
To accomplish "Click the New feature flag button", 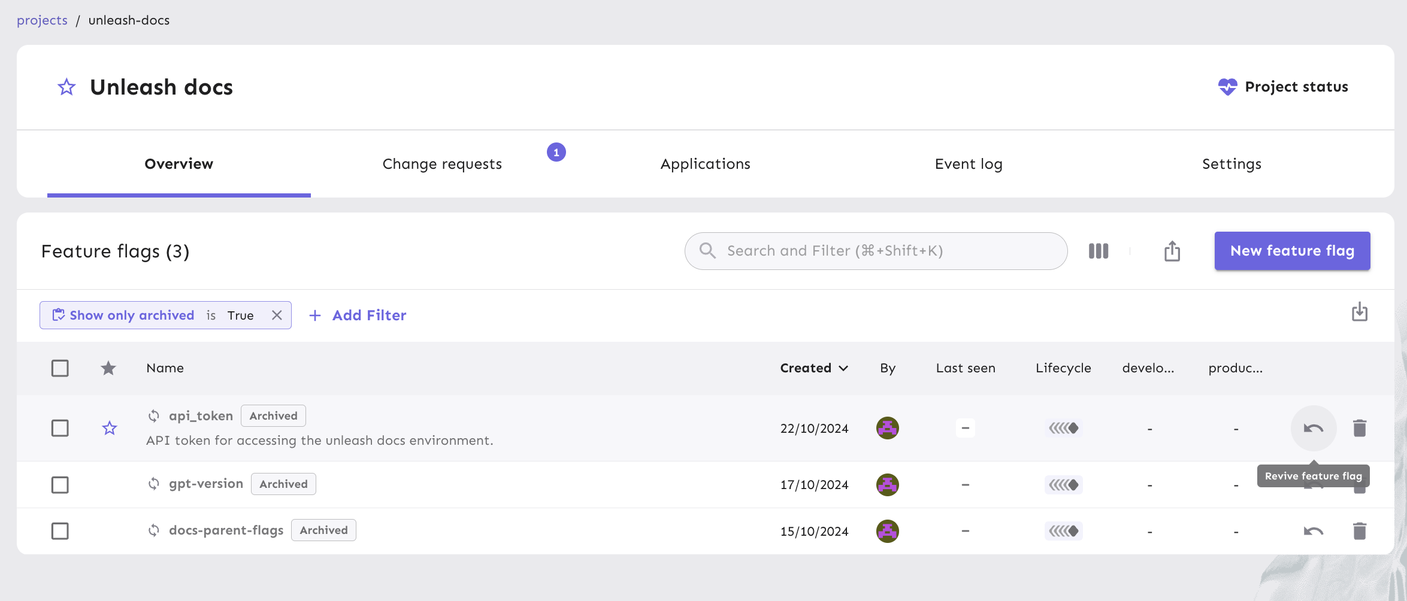I will pos(1291,251).
